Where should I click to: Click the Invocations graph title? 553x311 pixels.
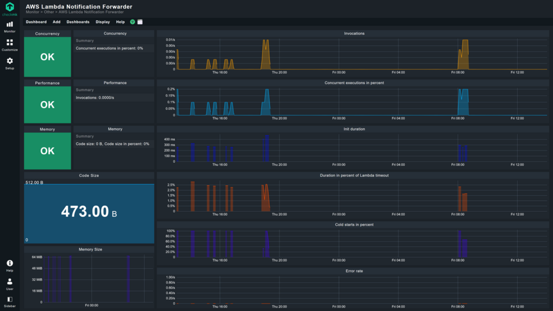click(354, 34)
